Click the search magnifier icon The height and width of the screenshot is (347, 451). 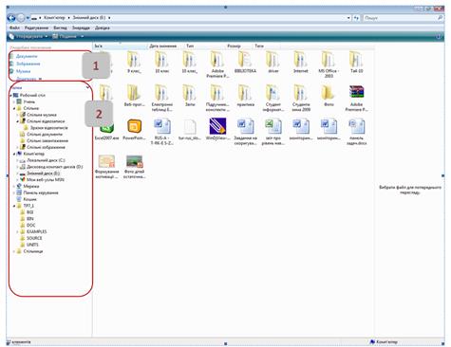click(440, 18)
